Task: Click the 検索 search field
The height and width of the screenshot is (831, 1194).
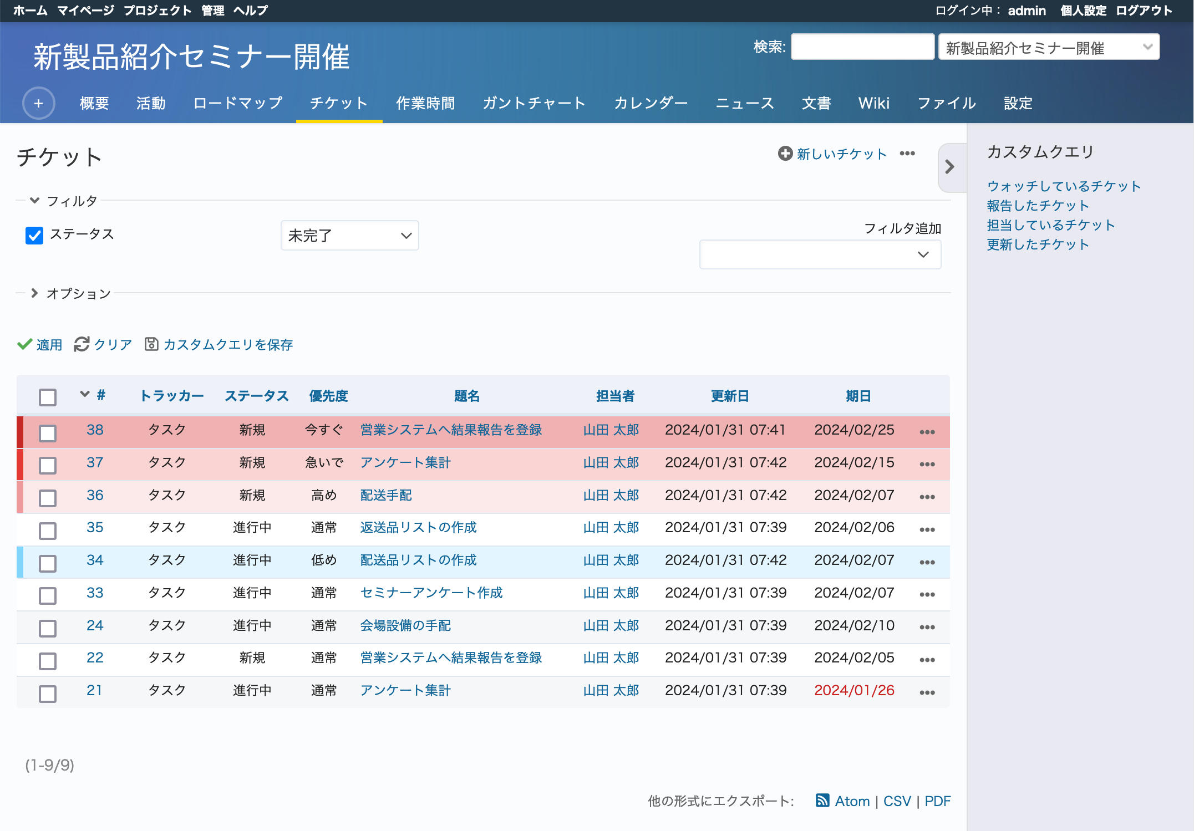Action: 862,47
